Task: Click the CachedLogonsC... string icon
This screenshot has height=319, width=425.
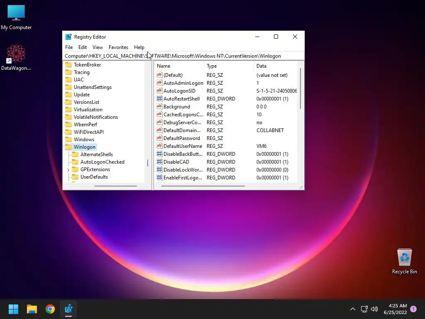Action: [159, 114]
